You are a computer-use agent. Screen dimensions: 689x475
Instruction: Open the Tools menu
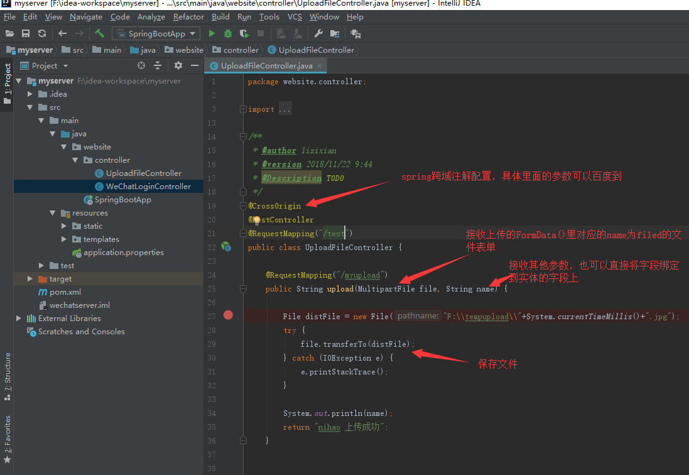click(269, 17)
